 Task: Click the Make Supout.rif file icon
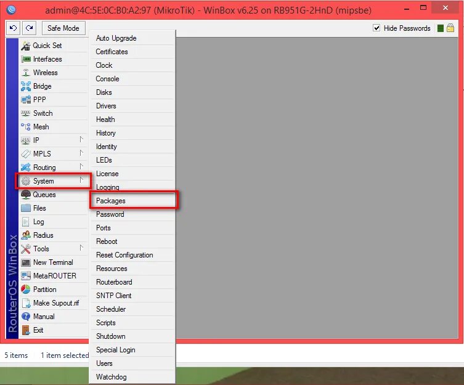(26, 303)
